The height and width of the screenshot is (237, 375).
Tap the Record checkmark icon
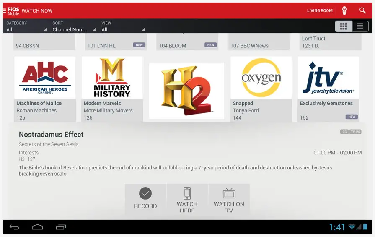(145, 193)
